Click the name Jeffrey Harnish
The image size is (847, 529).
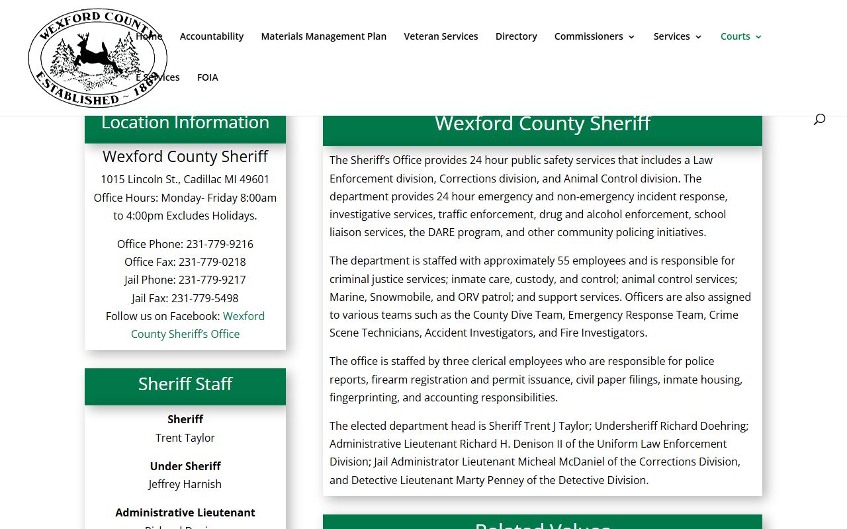(x=185, y=484)
